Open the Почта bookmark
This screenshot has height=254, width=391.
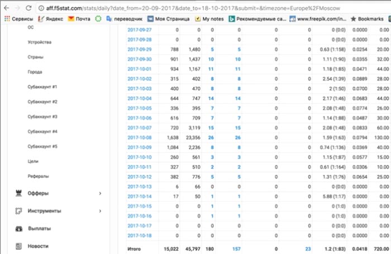79,19
